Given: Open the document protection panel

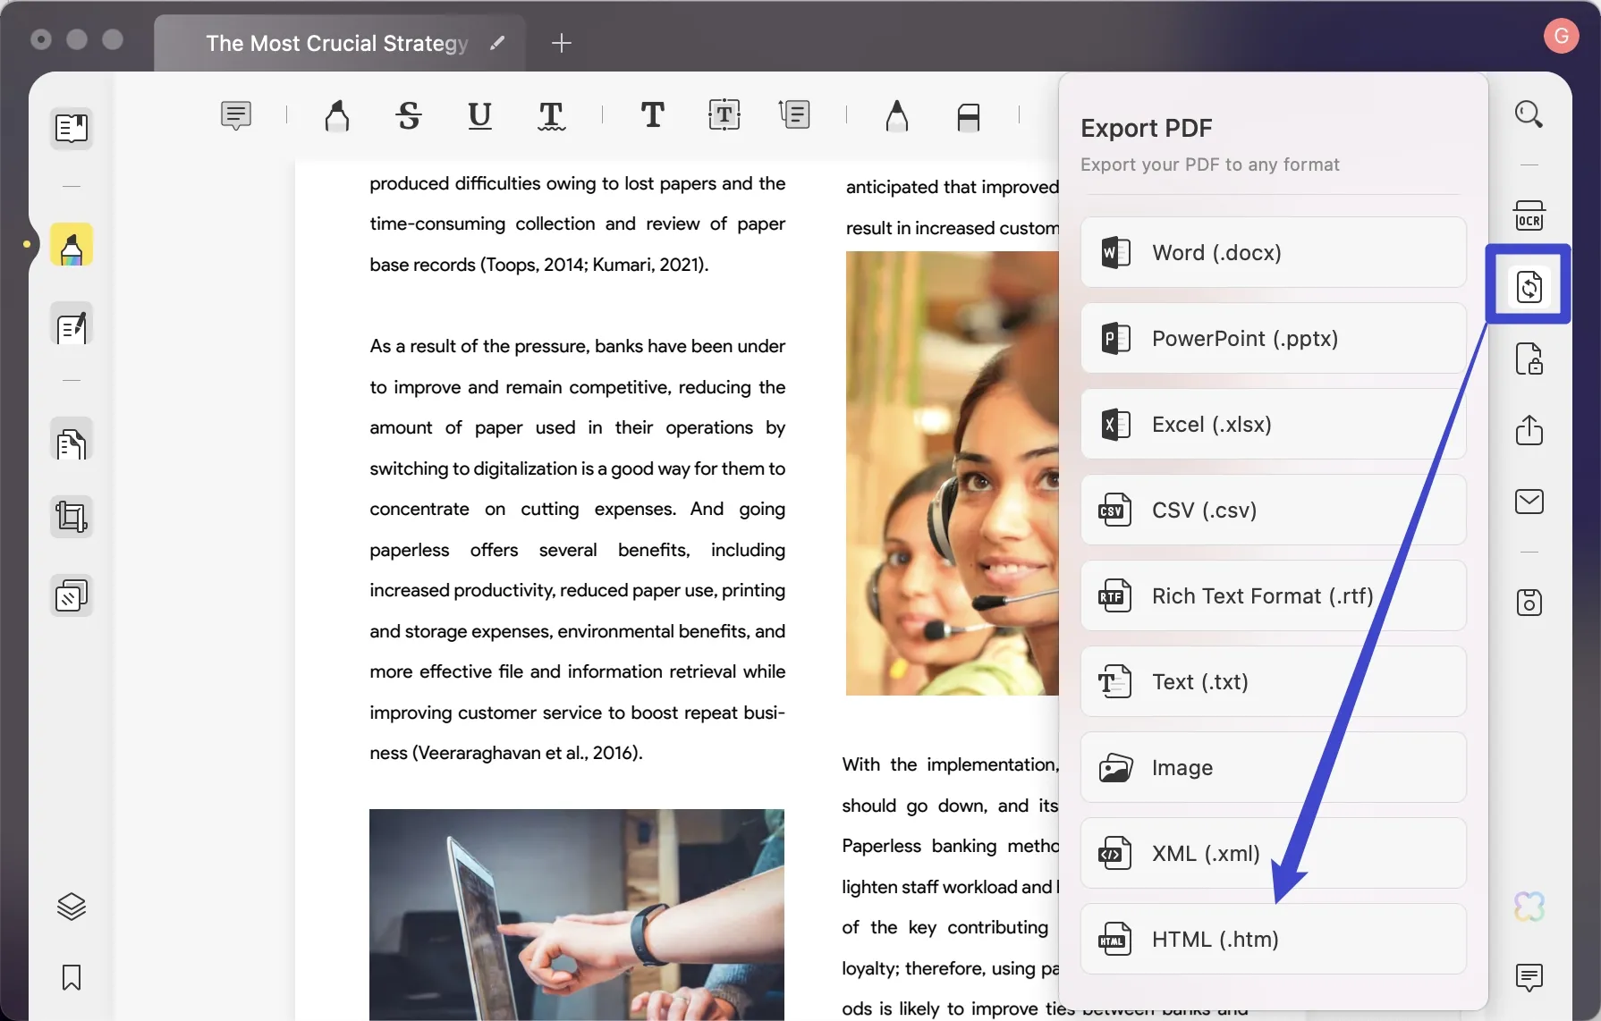Looking at the screenshot, I should [x=1529, y=359].
